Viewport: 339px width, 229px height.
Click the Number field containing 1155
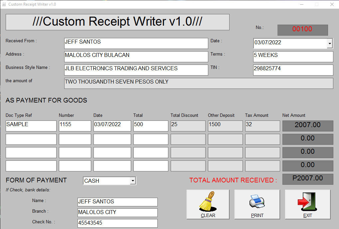[75, 126]
